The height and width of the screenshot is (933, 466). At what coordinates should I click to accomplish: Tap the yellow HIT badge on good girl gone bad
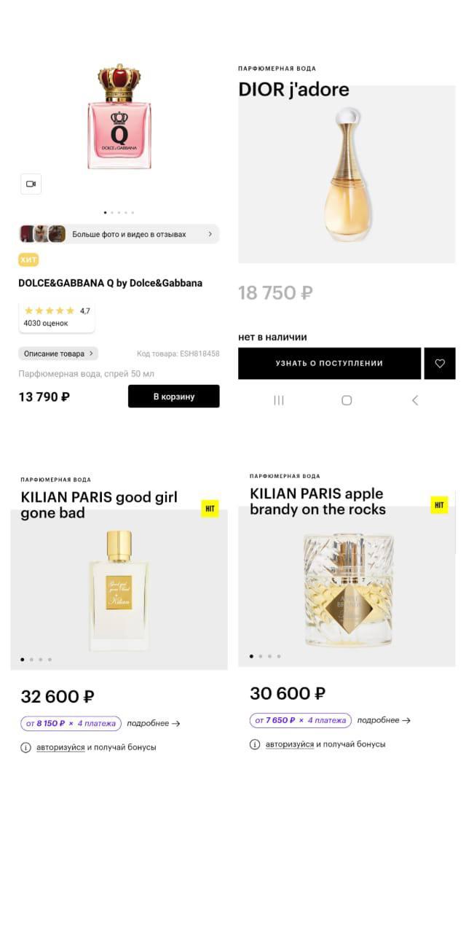click(x=210, y=509)
